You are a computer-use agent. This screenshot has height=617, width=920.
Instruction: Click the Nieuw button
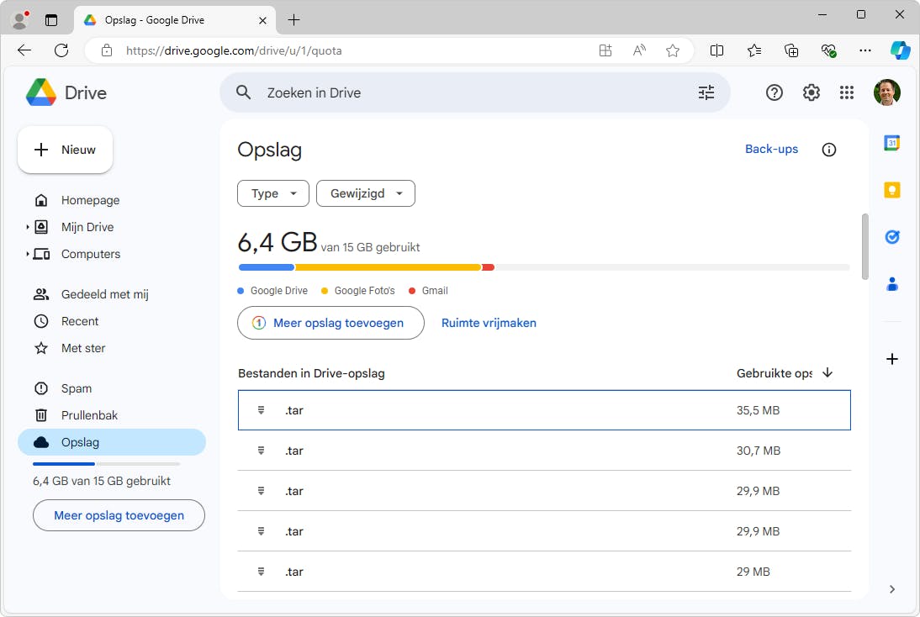tap(66, 150)
